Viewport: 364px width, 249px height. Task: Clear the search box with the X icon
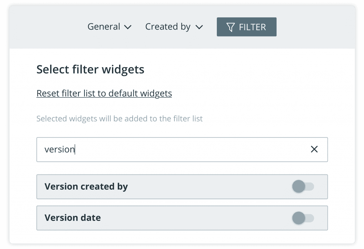point(314,150)
